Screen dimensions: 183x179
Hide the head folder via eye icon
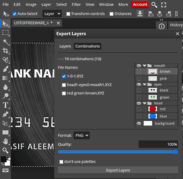[139, 104]
